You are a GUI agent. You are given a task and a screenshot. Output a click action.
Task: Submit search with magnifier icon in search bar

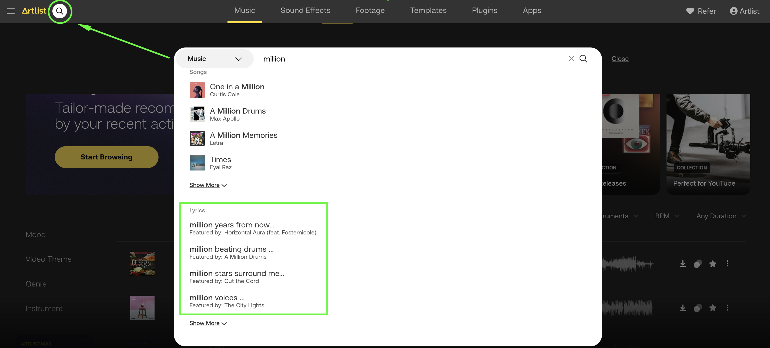[583, 59]
